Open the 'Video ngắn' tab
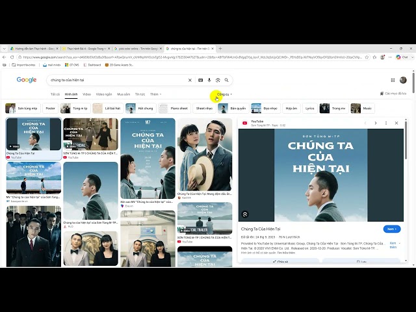 point(104,94)
